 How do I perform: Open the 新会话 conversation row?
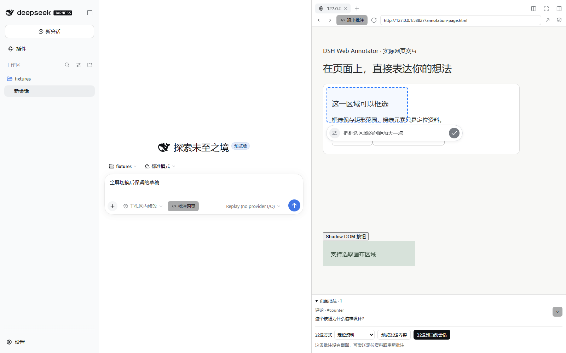tap(50, 91)
